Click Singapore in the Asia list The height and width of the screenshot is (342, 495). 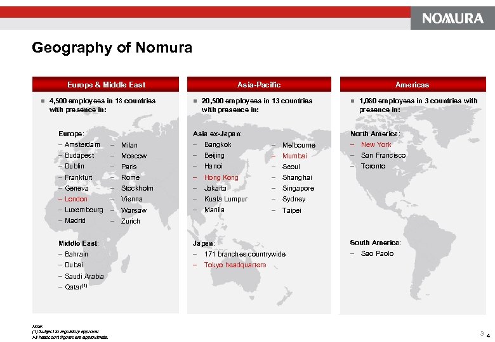click(x=298, y=188)
